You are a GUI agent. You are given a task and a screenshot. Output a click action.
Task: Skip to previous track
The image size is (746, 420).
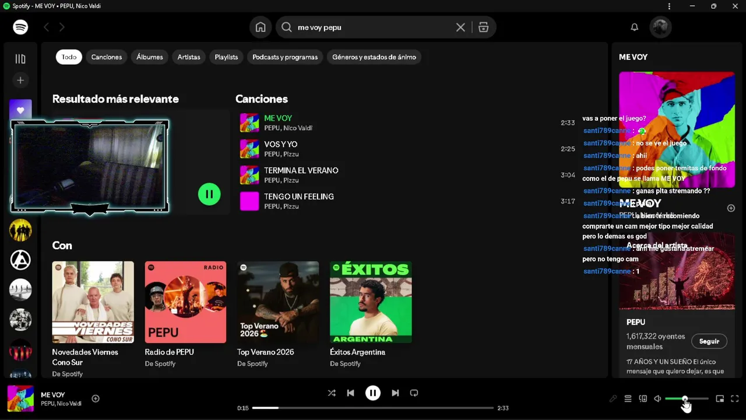point(350,393)
